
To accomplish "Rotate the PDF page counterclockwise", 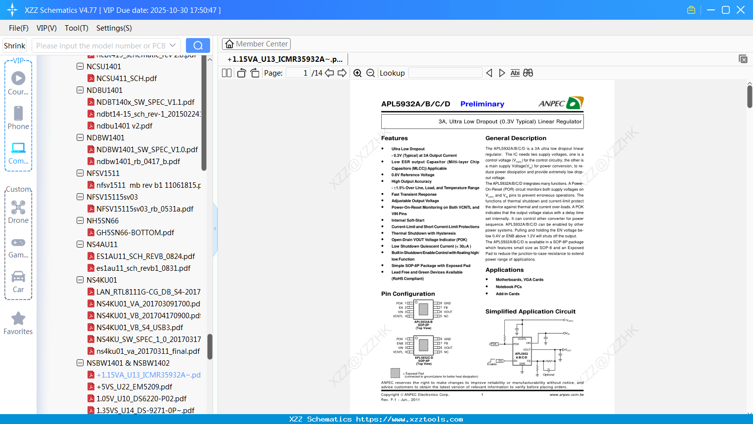I will click(242, 73).
